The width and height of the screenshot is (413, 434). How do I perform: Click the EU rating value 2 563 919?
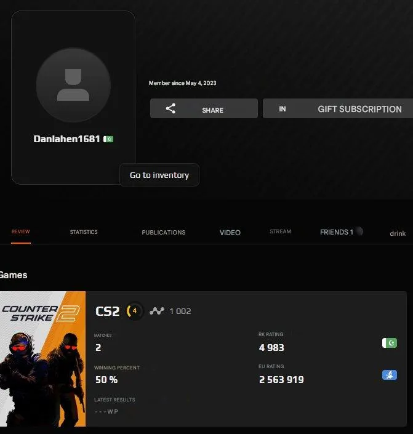point(281,380)
